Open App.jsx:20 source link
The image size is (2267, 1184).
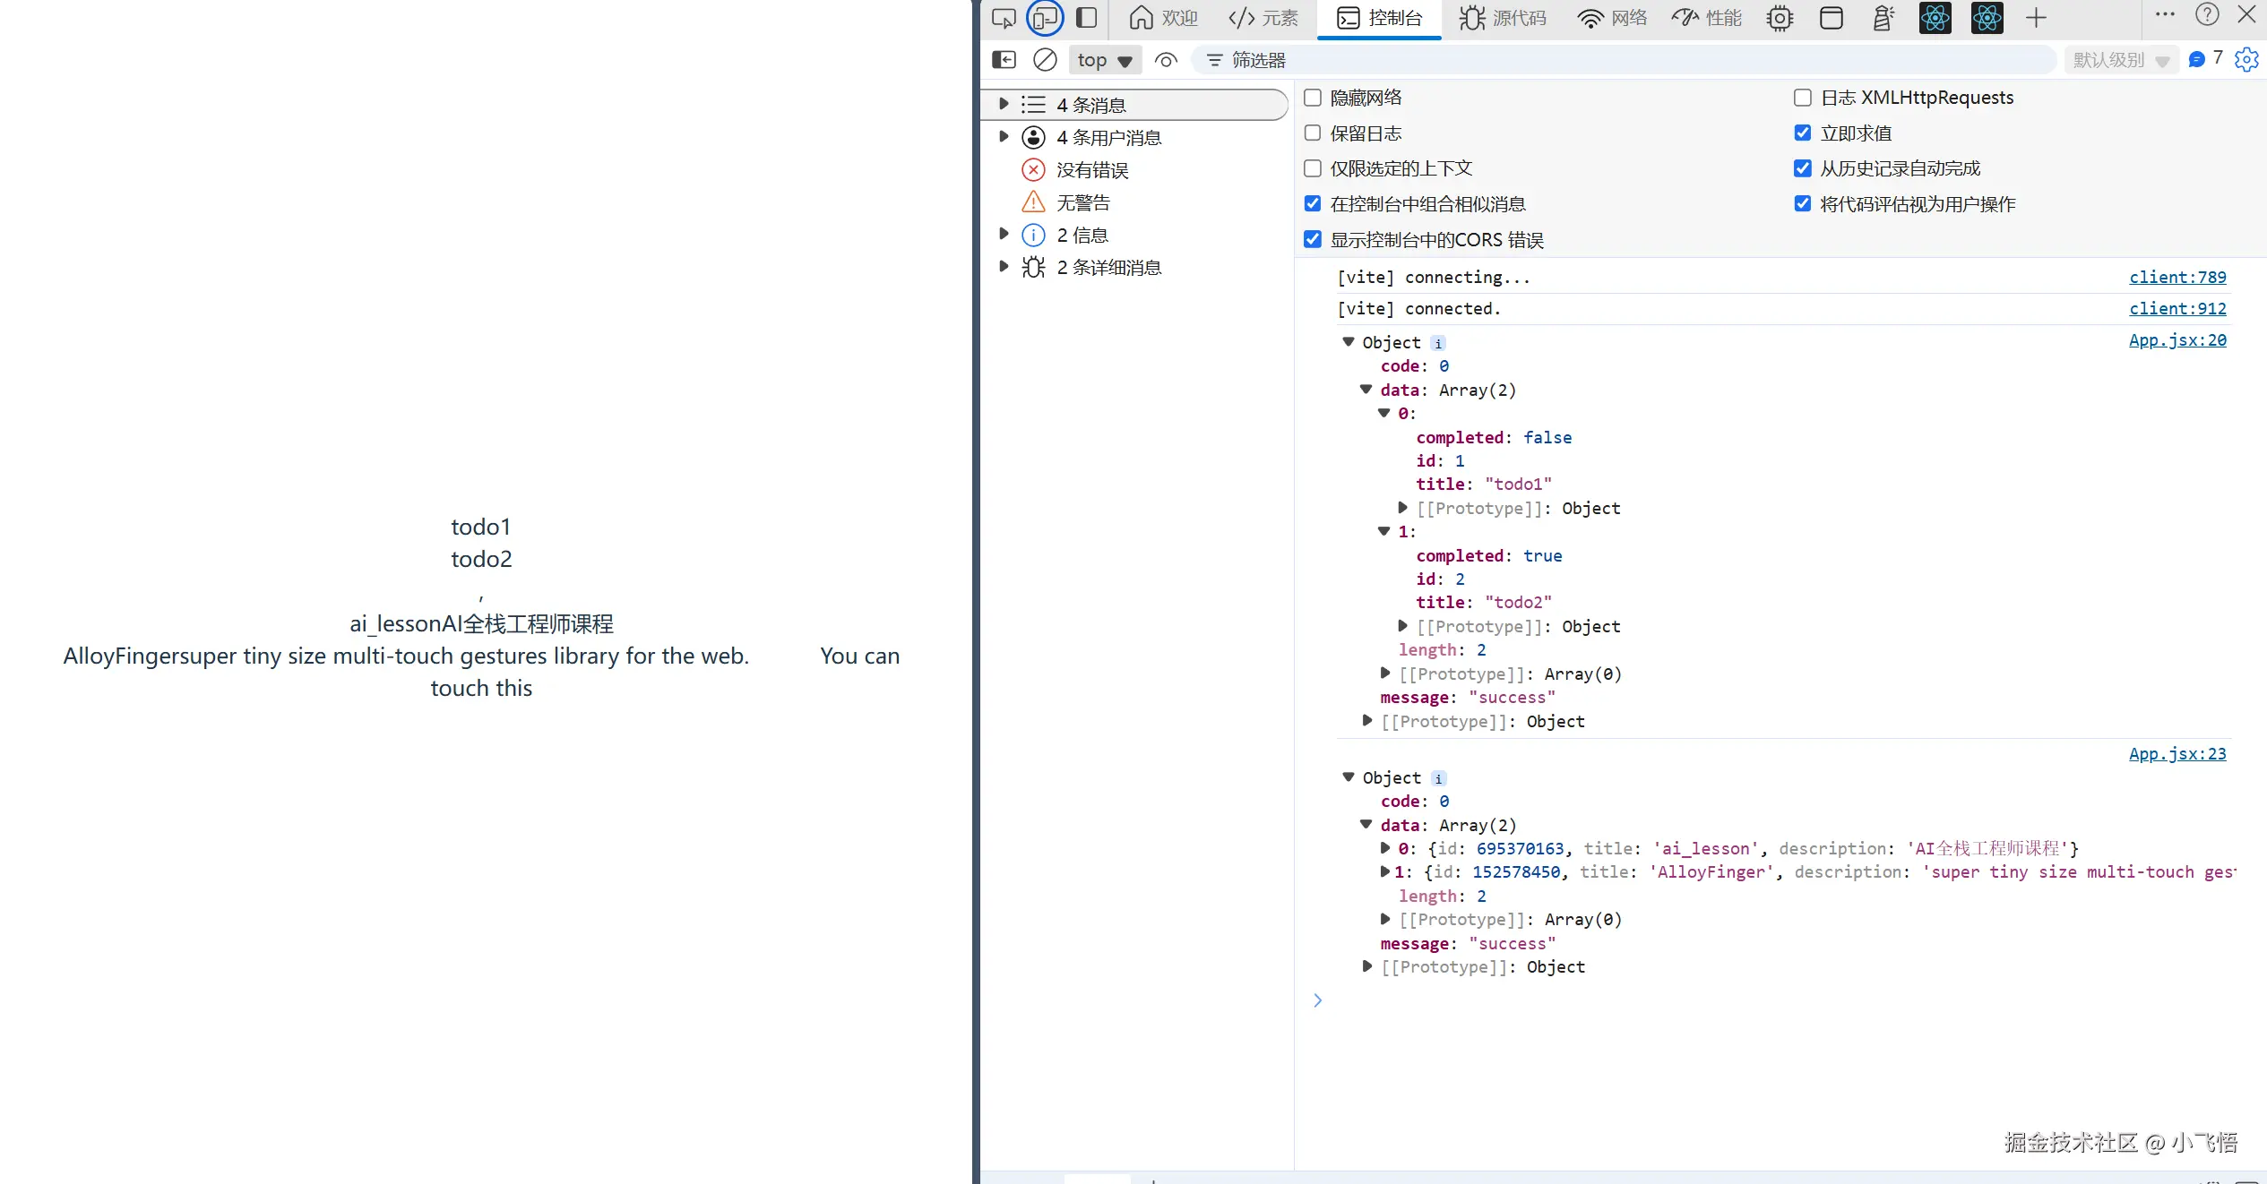click(2177, 340)
